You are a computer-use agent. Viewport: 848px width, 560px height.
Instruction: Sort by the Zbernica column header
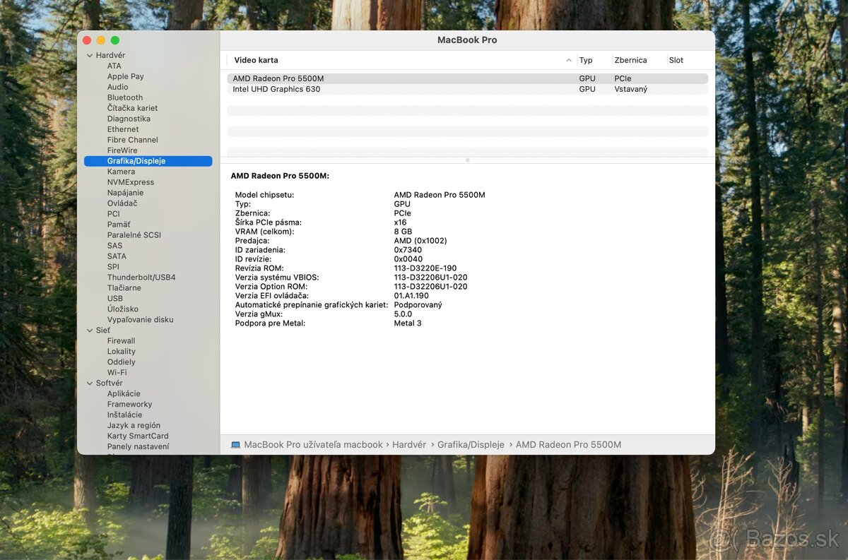(x=630, y=61)
